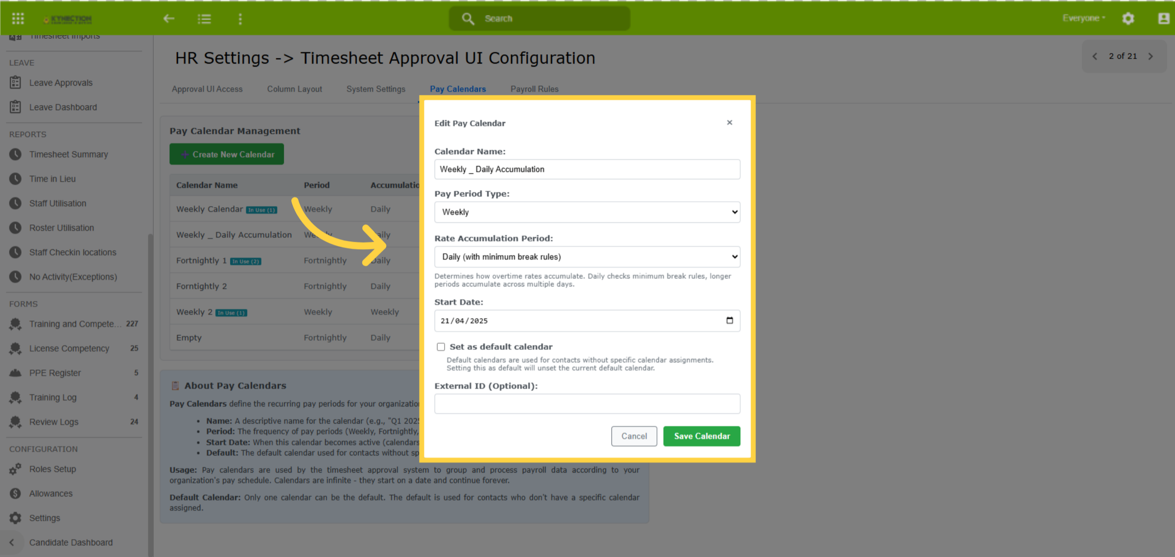Click the settings gear in top bar
The image size is (1175, 557).
[x=1128, y=19]
